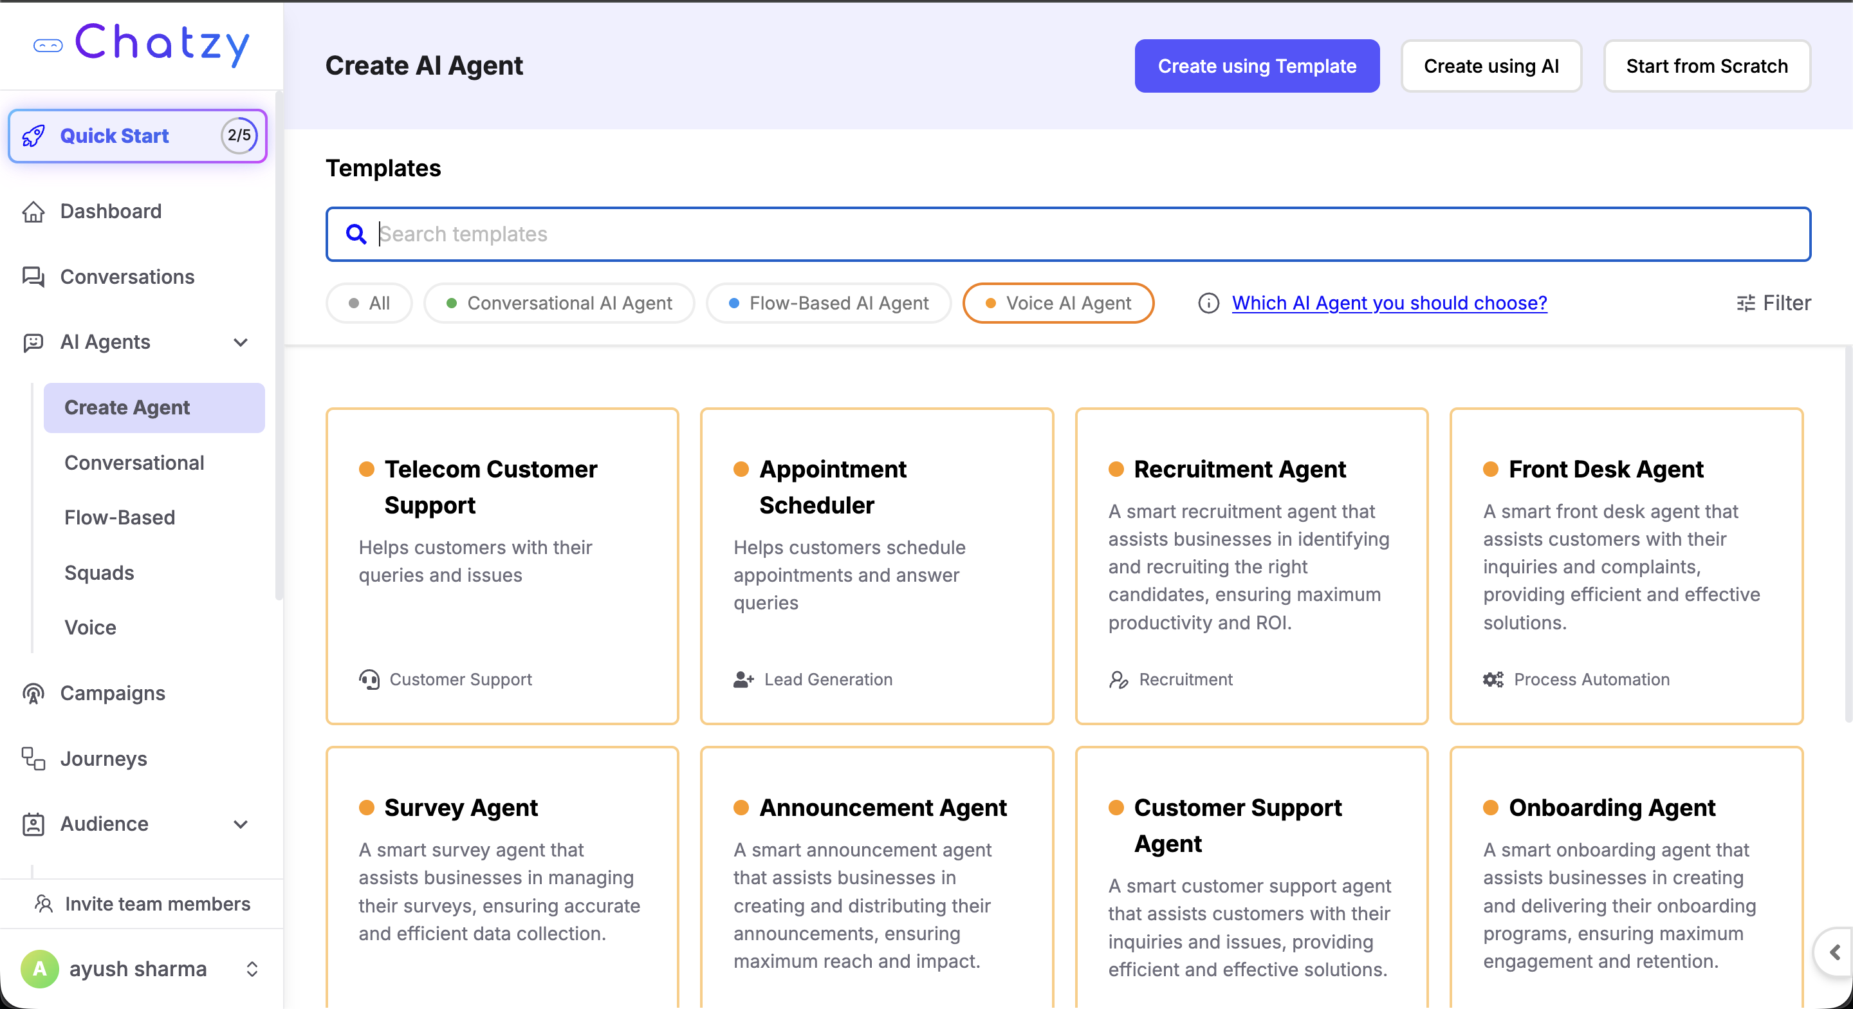Open Conversations via chat bubbles icon
Image resolution: width=1853 pixels, height=1009 pixels.
(33, 277)
